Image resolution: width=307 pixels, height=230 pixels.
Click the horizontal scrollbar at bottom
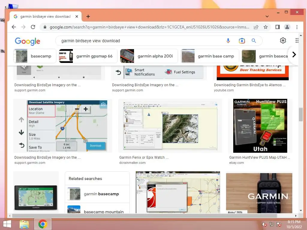pos(145,216)
